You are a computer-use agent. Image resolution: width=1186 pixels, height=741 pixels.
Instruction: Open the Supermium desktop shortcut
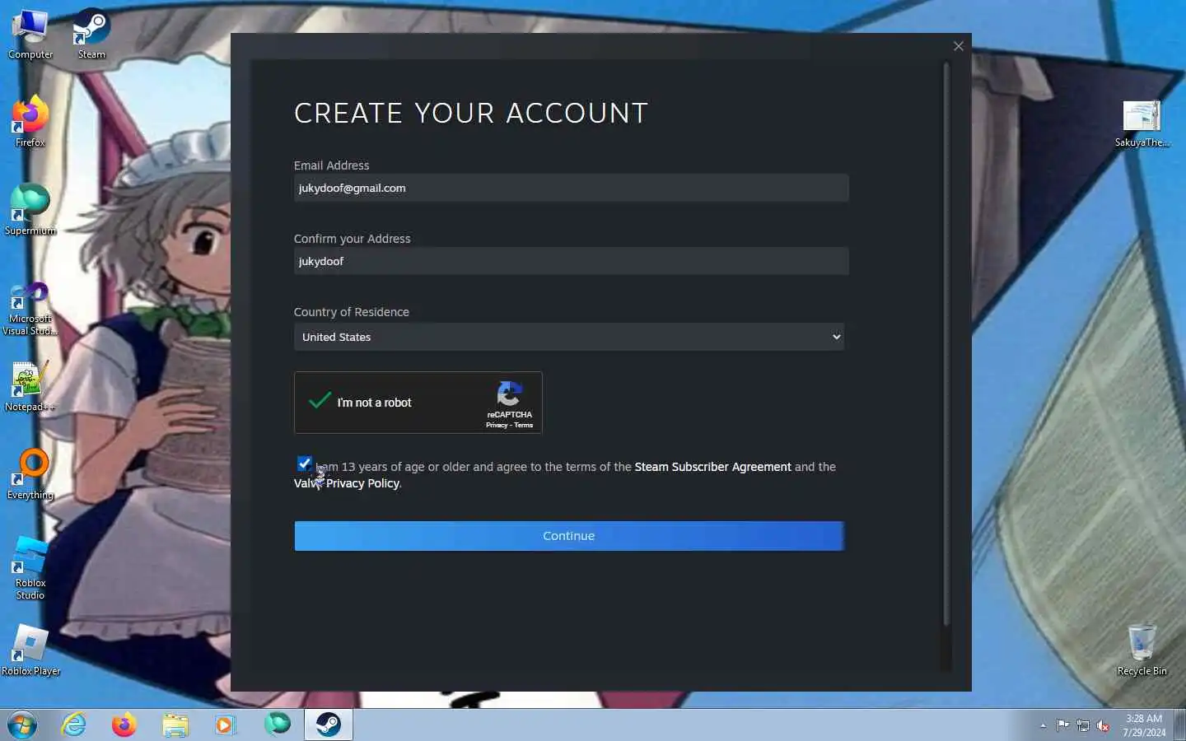click(x=30, y=210)
